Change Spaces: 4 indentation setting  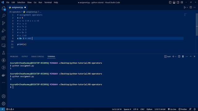pos(127,109)
